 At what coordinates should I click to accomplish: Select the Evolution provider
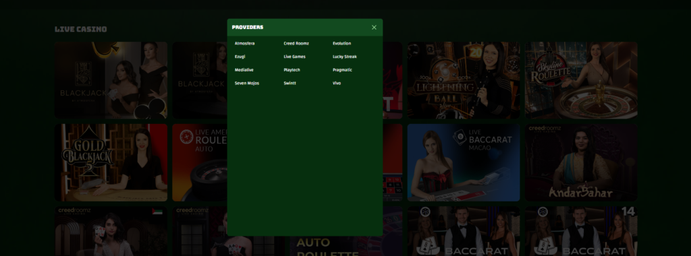coord(342,44)
